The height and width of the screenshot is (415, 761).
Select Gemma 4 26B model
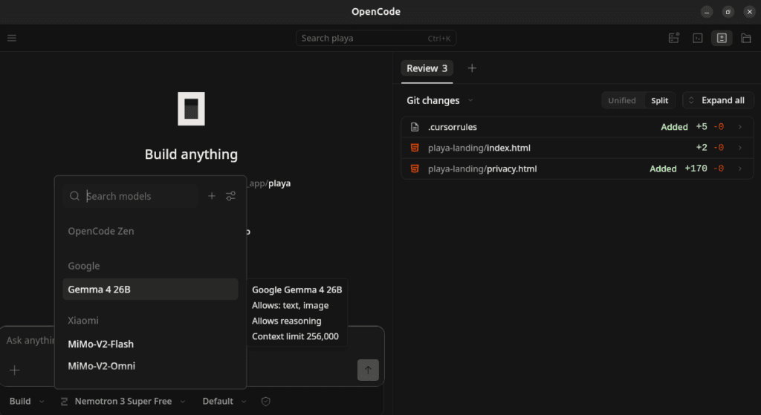[150, 290]
